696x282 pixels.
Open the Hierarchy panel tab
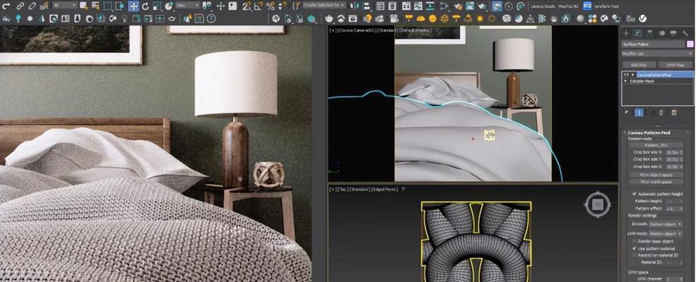coord(650,33)
